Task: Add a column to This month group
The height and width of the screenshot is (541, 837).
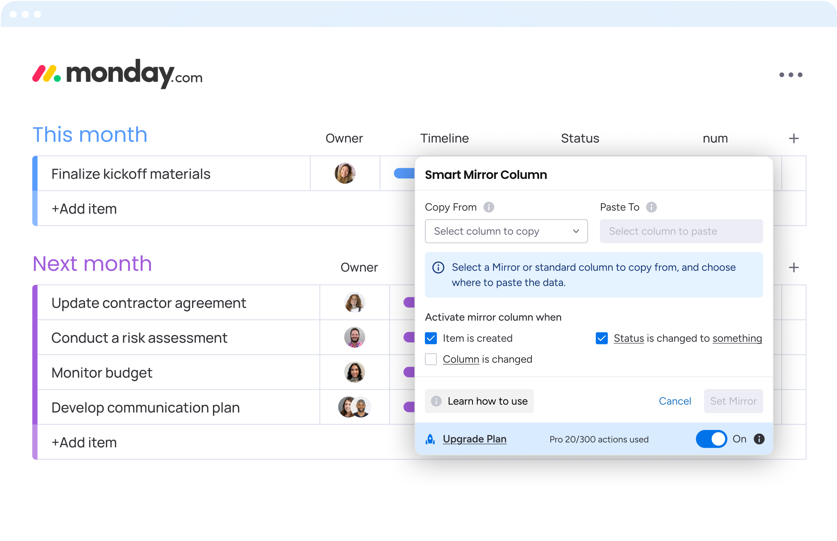Action: pyautogui.click(x=793, y=138)
